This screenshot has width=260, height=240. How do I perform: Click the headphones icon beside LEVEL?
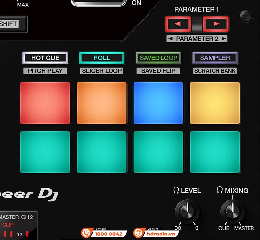[x=176, y=190]
